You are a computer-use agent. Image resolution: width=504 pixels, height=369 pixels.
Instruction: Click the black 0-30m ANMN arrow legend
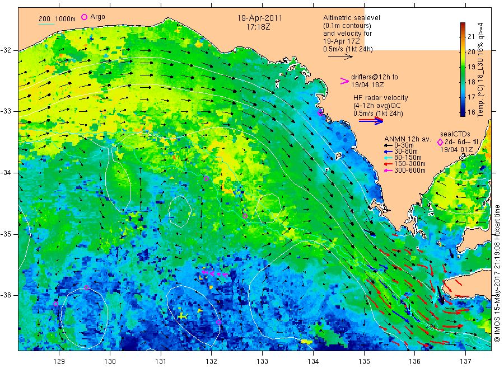pos(389,145)
